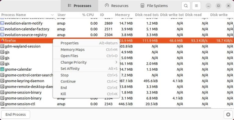This screenshot has width=234, height=120.
Task: Click the gear icon at bottom right
Action: 228,115
